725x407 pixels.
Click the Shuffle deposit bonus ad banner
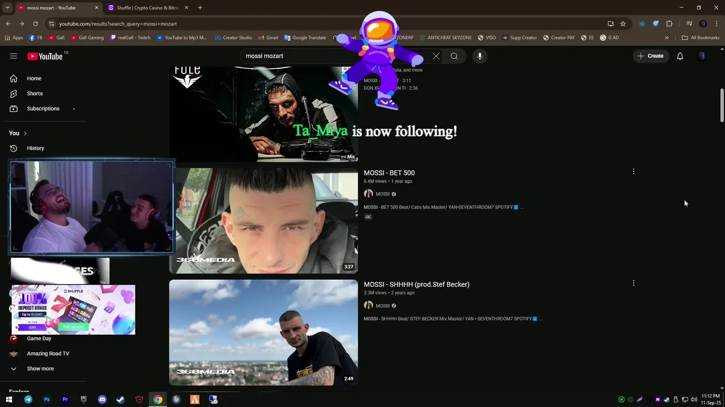73,310
